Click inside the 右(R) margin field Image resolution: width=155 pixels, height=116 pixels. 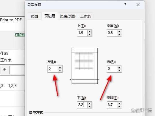(x=112, y=69)
